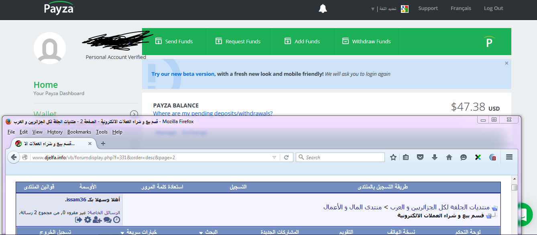Open the Firefox Downloads arrow
Viewport: 537px width, 235px height.
tap(434, 158)
